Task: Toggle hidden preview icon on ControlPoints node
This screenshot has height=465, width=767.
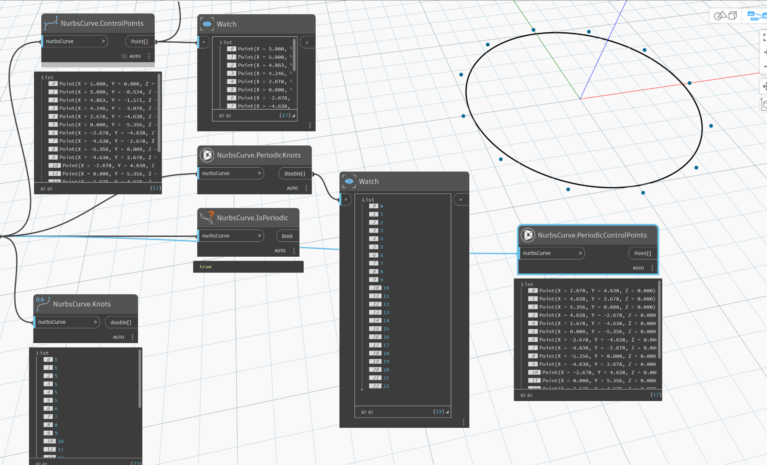Action: coord(124,56)
